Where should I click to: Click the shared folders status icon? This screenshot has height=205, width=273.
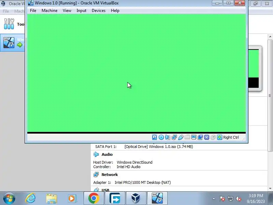pos(187,137)
